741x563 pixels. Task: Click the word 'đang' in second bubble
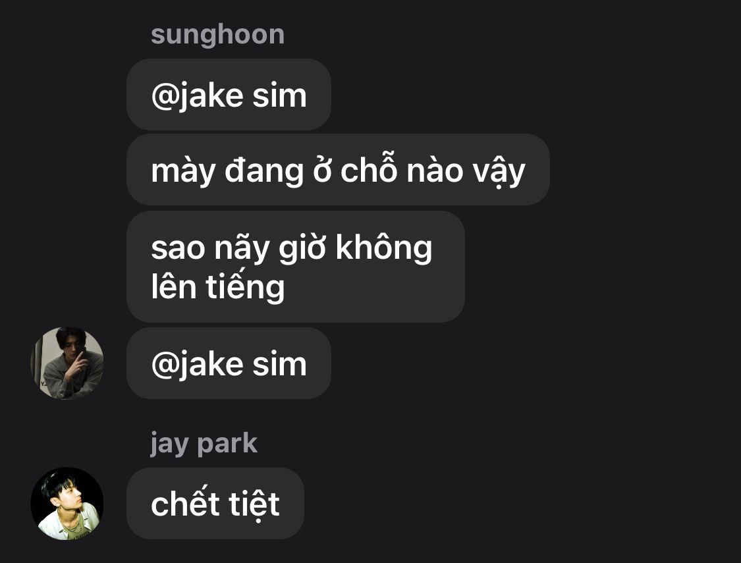point(263,171)
